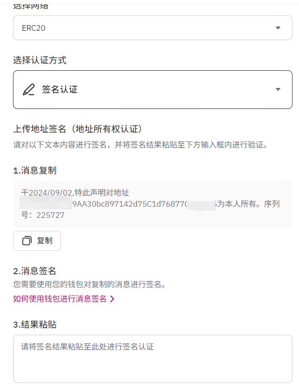Click the arrow in the ERC20 field
The image size is (299, 384).
tap(278, 28)
